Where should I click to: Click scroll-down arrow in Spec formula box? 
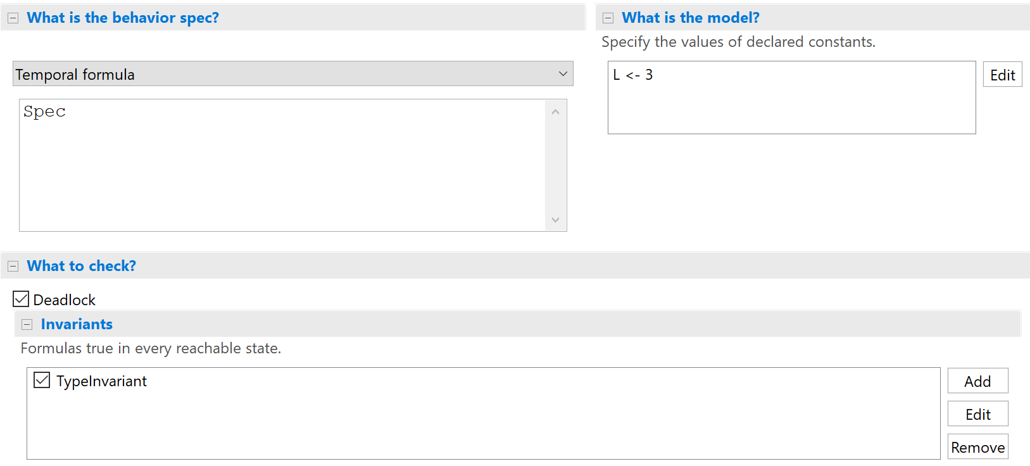(555, 220)
